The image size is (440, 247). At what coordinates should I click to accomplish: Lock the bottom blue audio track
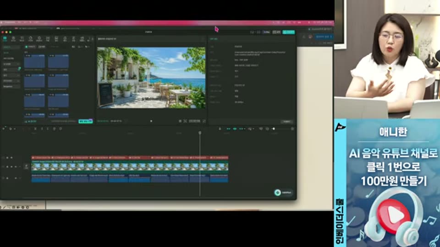[7, 178]
